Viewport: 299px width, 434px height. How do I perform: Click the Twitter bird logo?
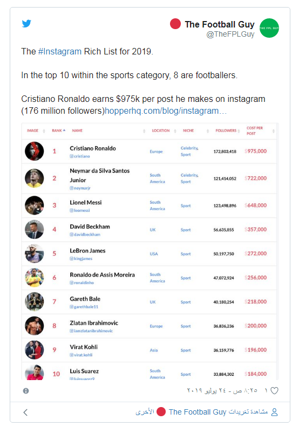pos(26,24)
